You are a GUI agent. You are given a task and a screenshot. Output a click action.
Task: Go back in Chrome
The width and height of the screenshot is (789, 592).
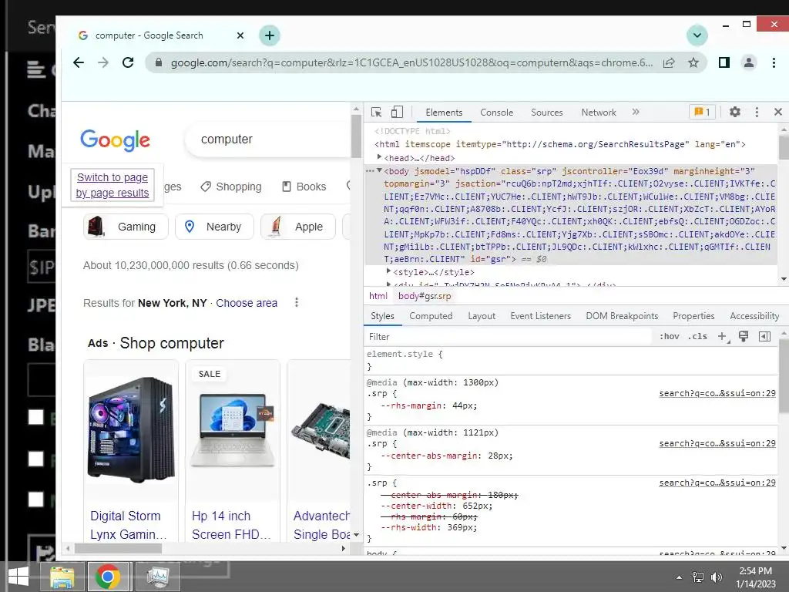(x=79, y=62)
